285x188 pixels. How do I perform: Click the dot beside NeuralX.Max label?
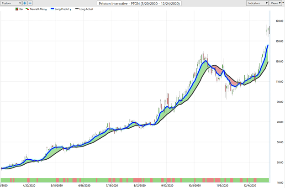[x=46, y=10]
